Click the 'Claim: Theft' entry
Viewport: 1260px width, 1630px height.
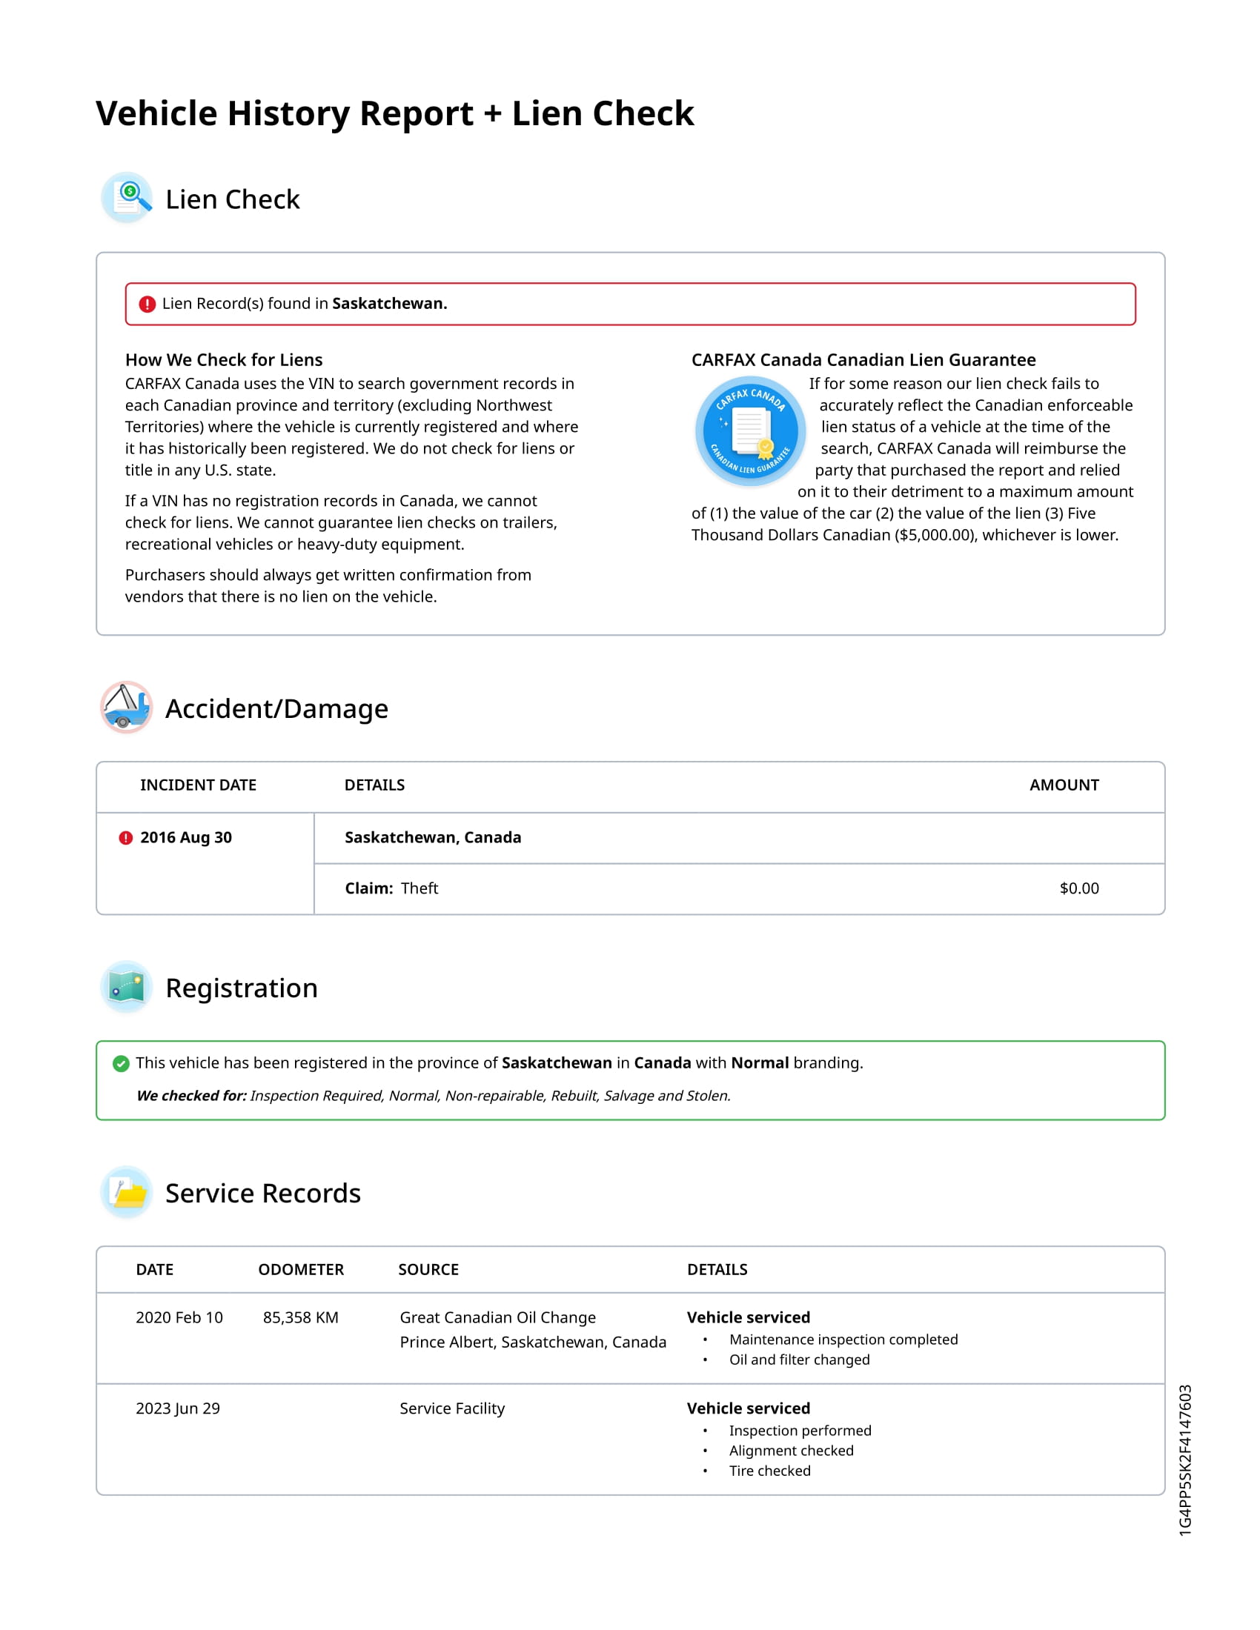391,888
